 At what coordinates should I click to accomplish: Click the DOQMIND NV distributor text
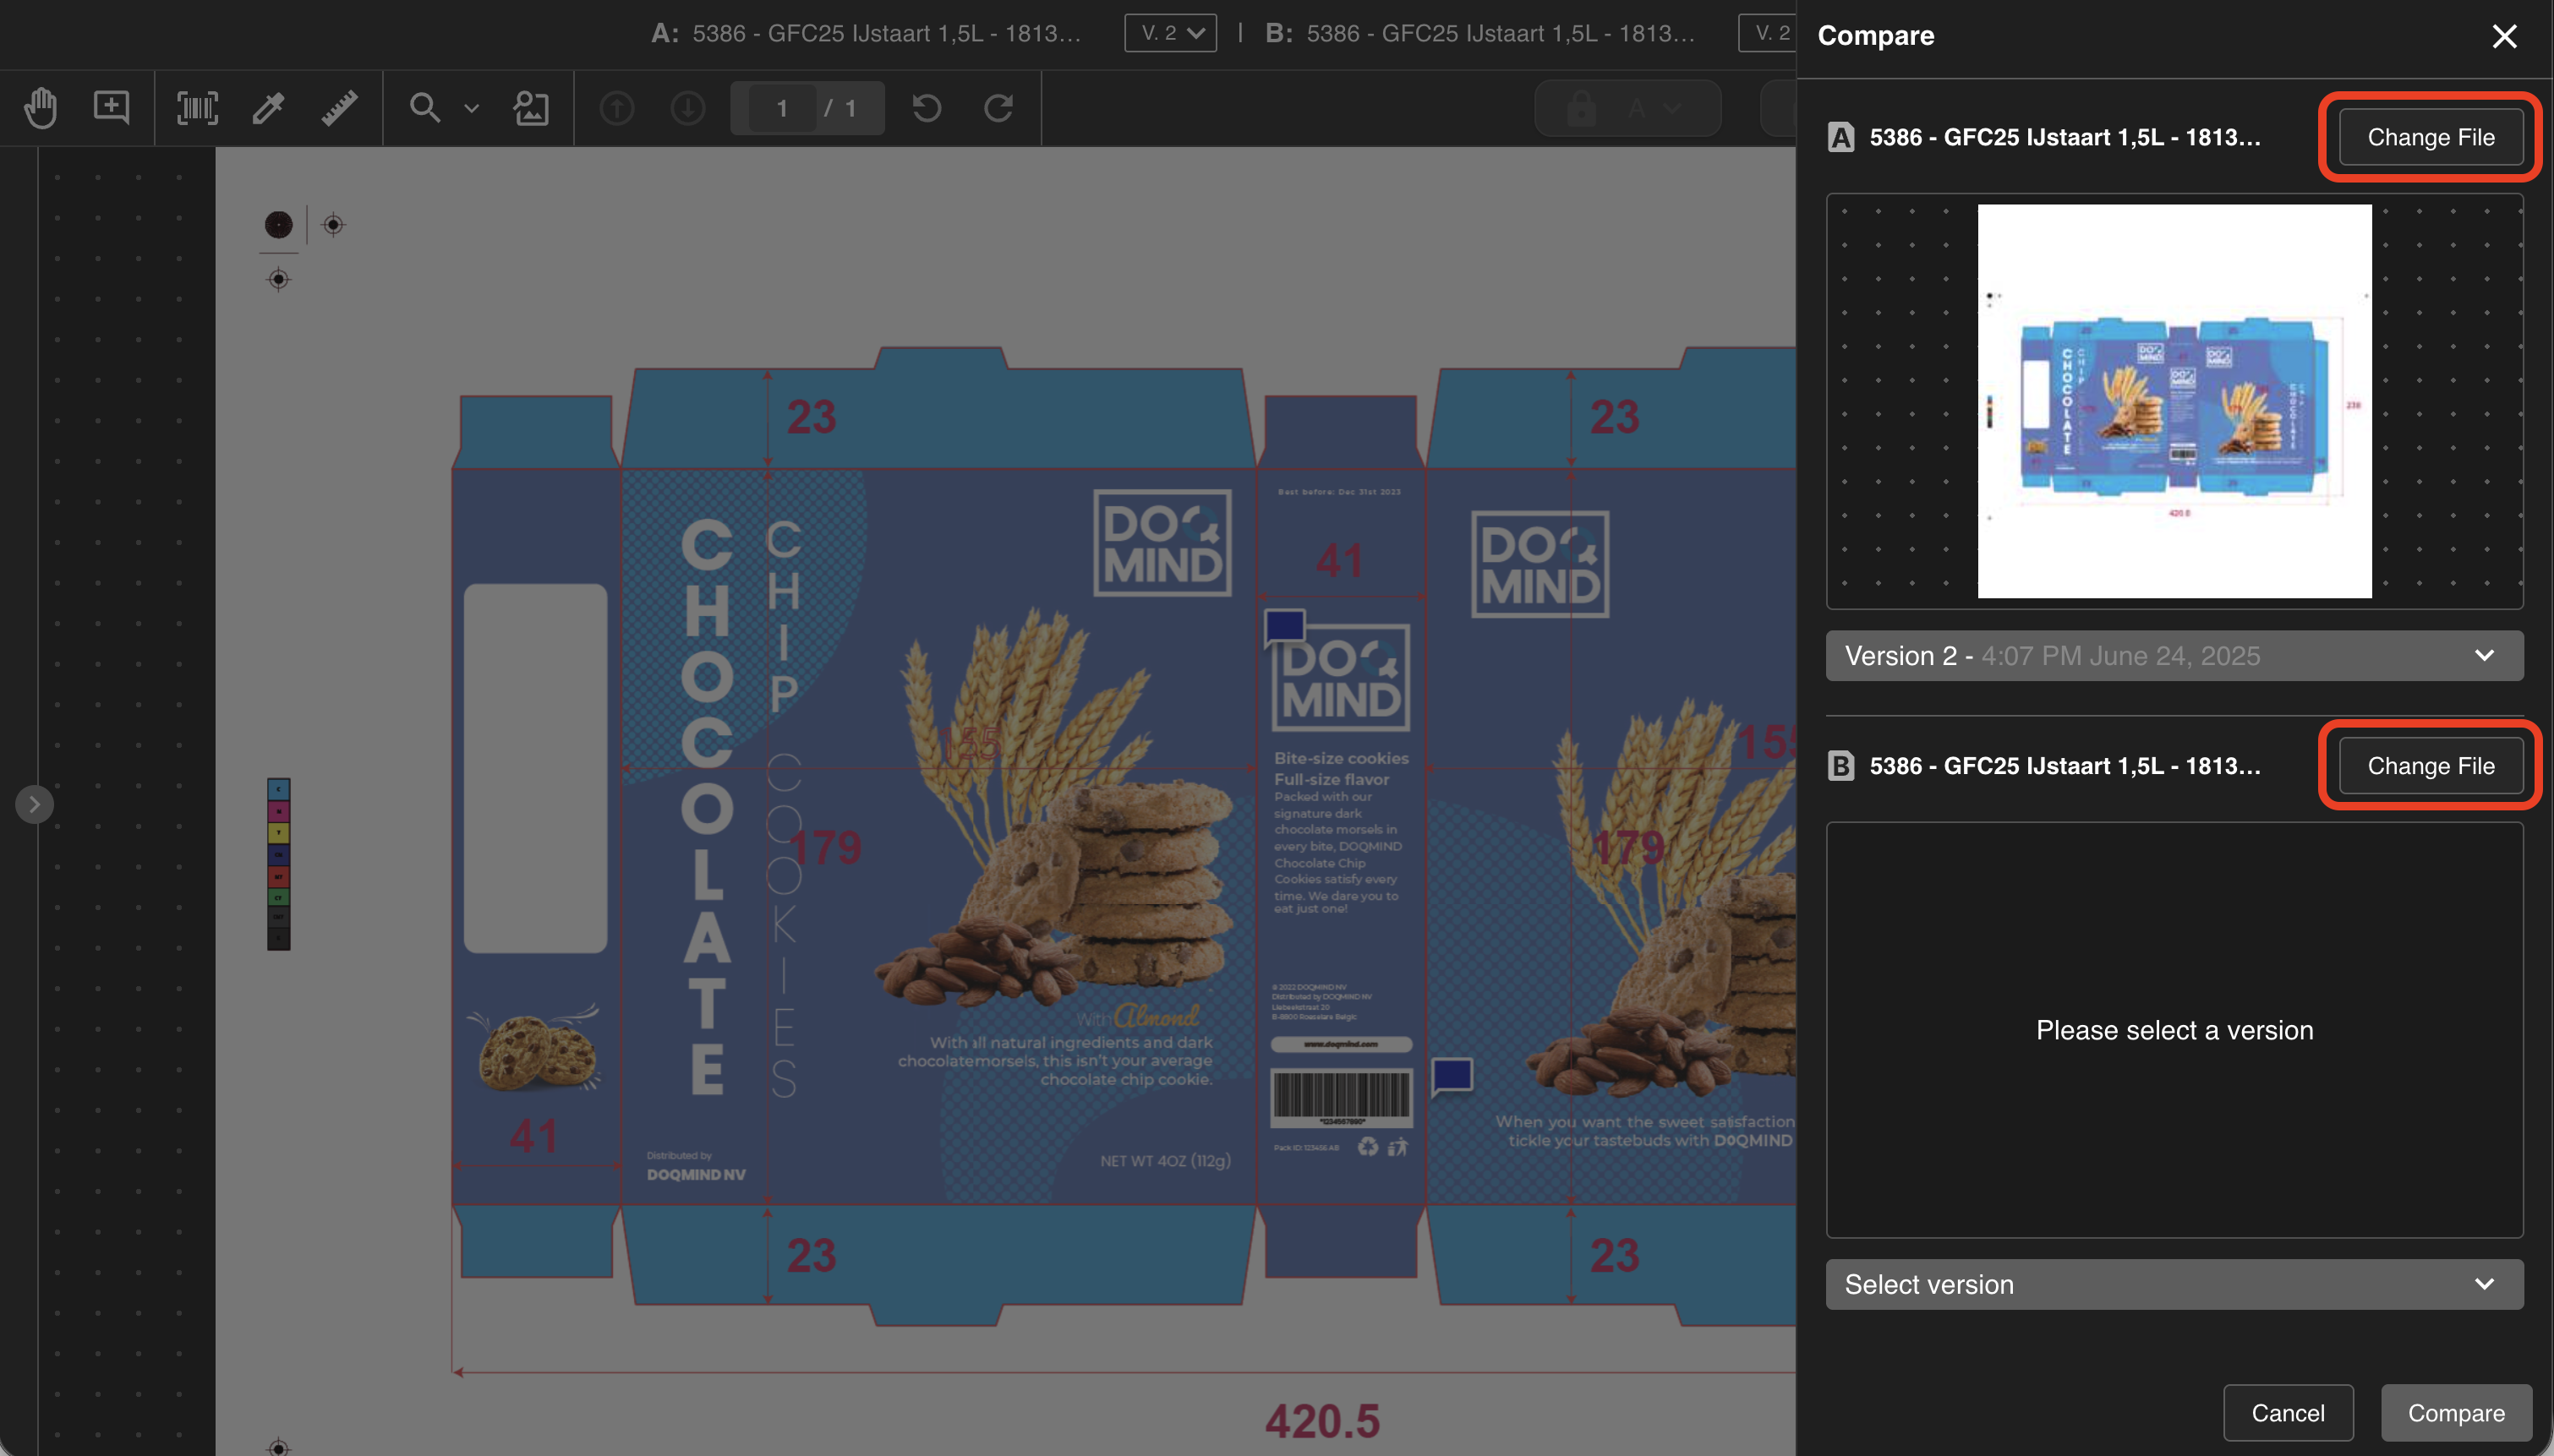697,1175
